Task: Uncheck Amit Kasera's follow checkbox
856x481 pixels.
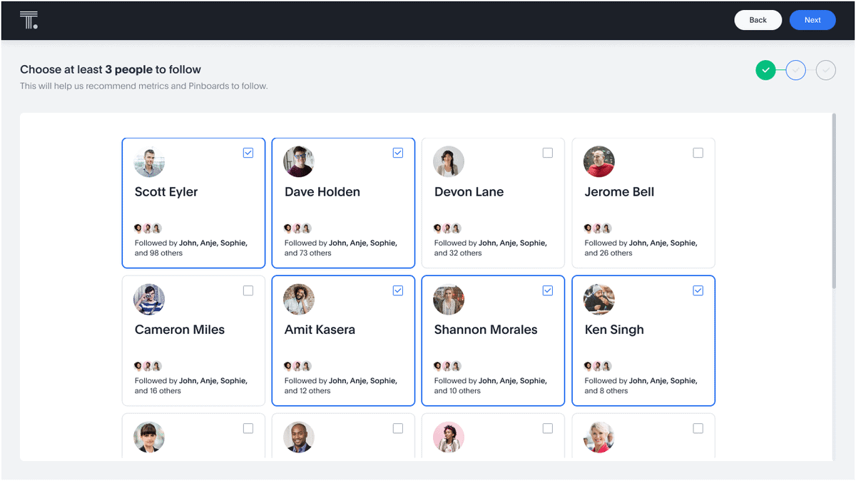Action: 398,290
